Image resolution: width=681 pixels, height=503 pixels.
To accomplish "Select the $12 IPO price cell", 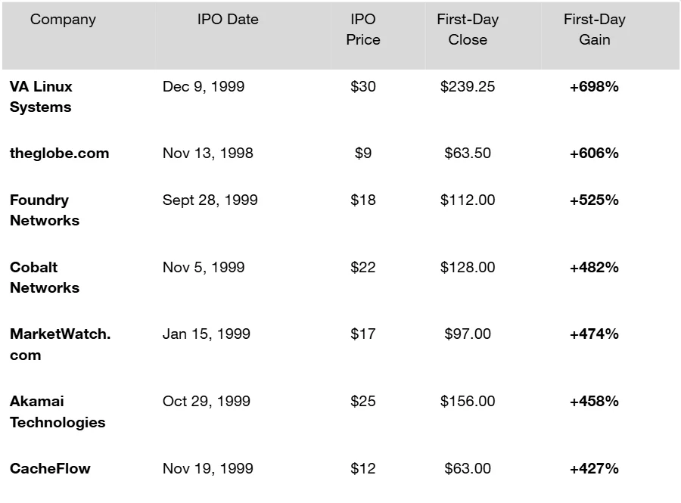I will [x=363, y=468].
